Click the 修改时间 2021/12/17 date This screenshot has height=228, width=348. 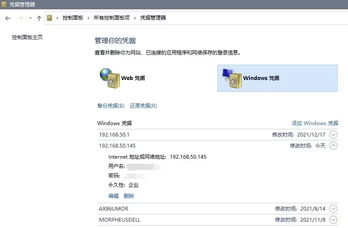(x=311, y=134)
